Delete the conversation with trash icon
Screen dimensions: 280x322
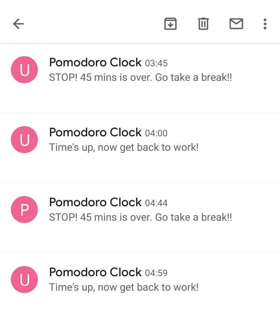(203, 24)
